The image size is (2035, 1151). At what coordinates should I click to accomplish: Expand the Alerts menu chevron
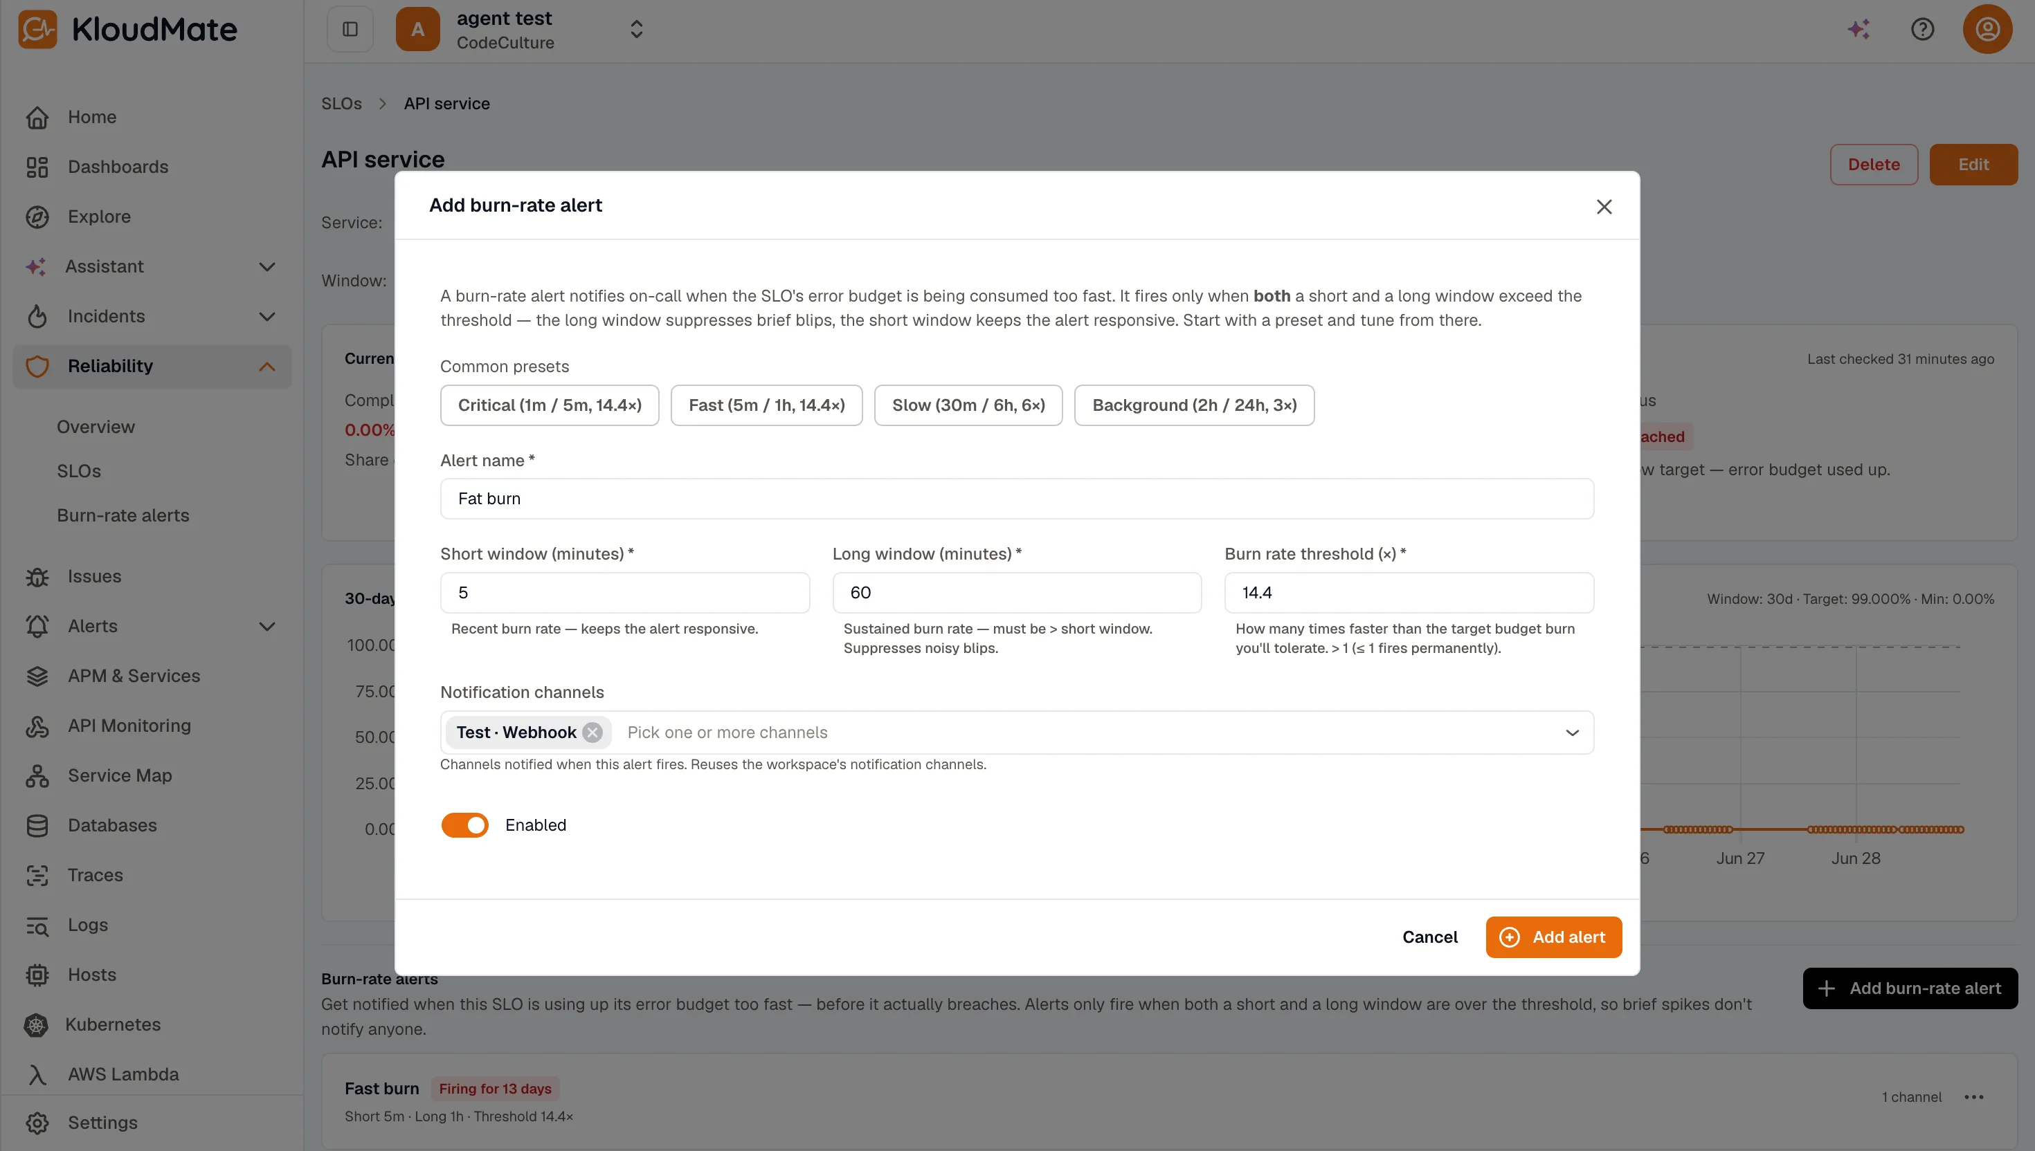coord(267,626)
